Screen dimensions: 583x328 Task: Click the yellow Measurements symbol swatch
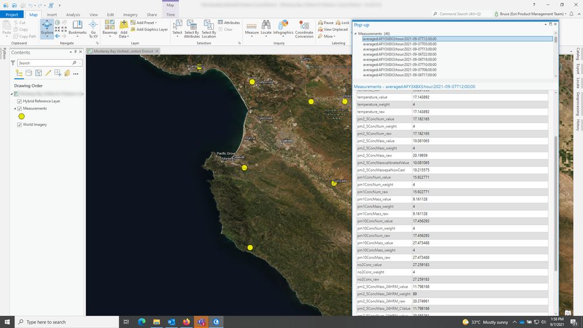22,116
